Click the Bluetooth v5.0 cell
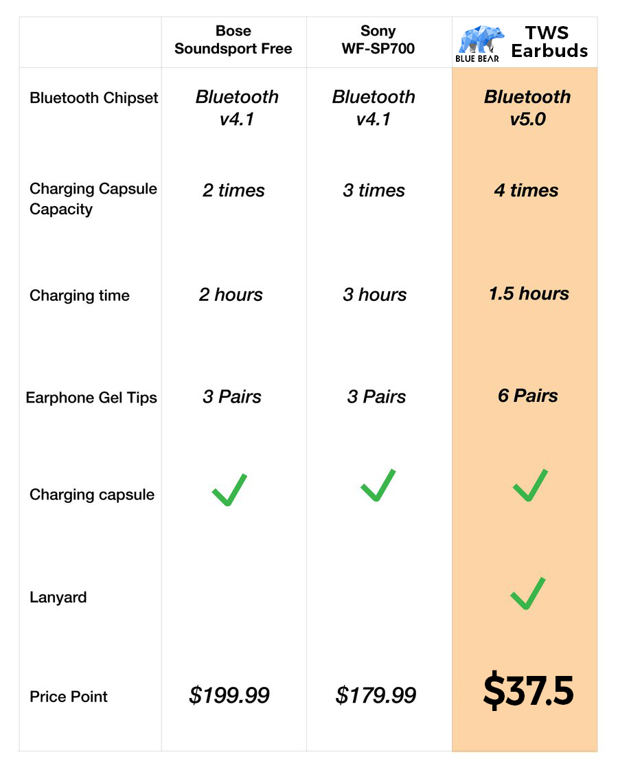618x779 pixels. (x=527, y=108)
